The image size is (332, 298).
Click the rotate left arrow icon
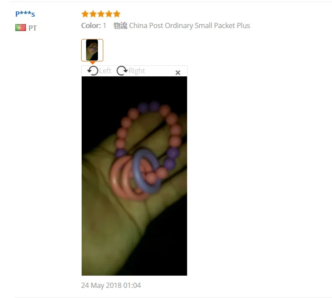pyautogui.click(x=93, y=71)
